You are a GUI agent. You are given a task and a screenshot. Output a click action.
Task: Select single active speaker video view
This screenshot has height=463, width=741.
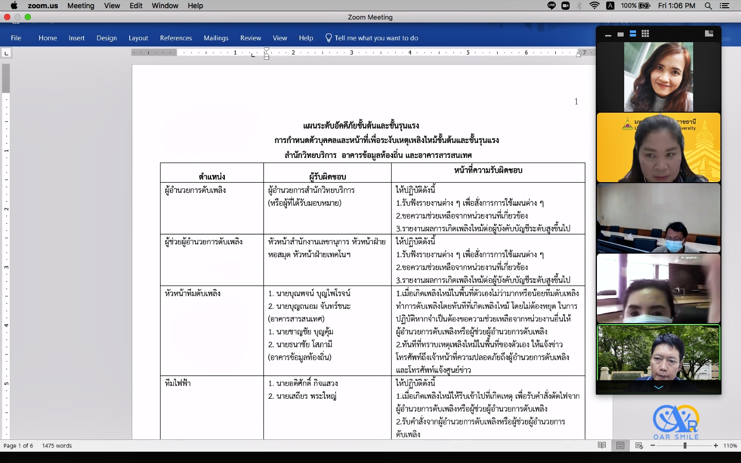point(621,34)
